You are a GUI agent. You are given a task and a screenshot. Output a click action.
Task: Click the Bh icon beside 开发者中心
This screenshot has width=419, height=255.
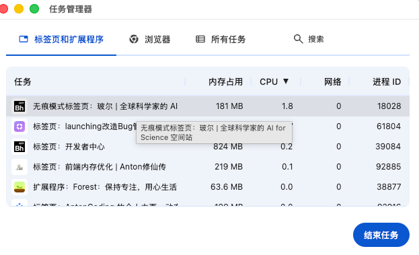(x=20, y=147)
